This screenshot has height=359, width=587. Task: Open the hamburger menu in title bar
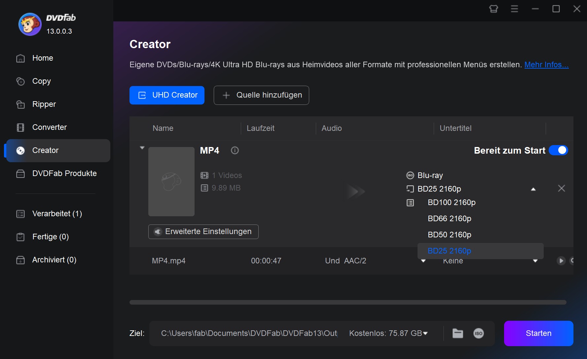(514, 9)
